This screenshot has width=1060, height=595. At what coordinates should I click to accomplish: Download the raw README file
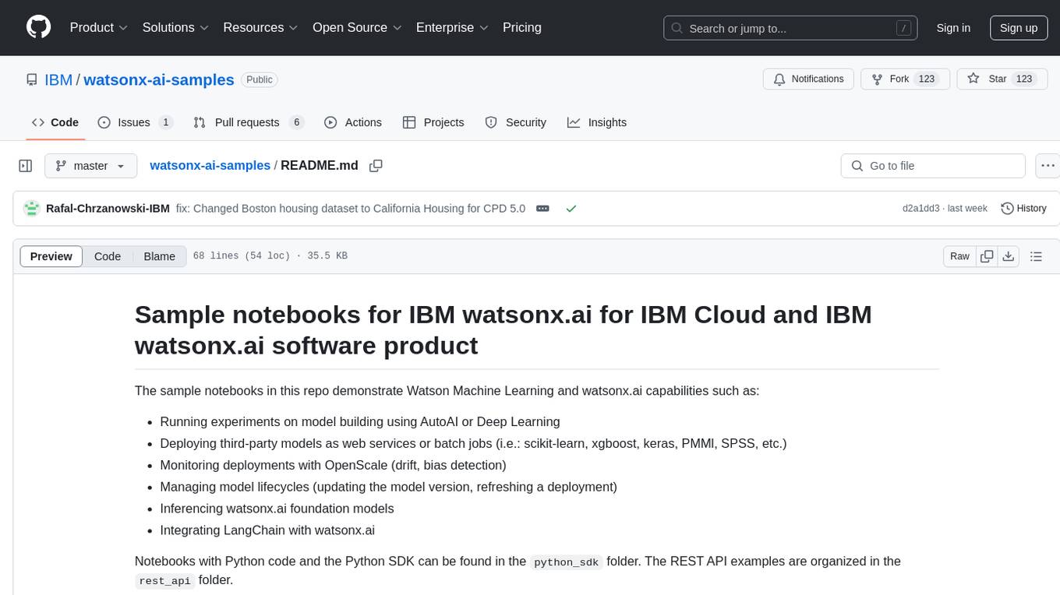tap(1009, 256)
